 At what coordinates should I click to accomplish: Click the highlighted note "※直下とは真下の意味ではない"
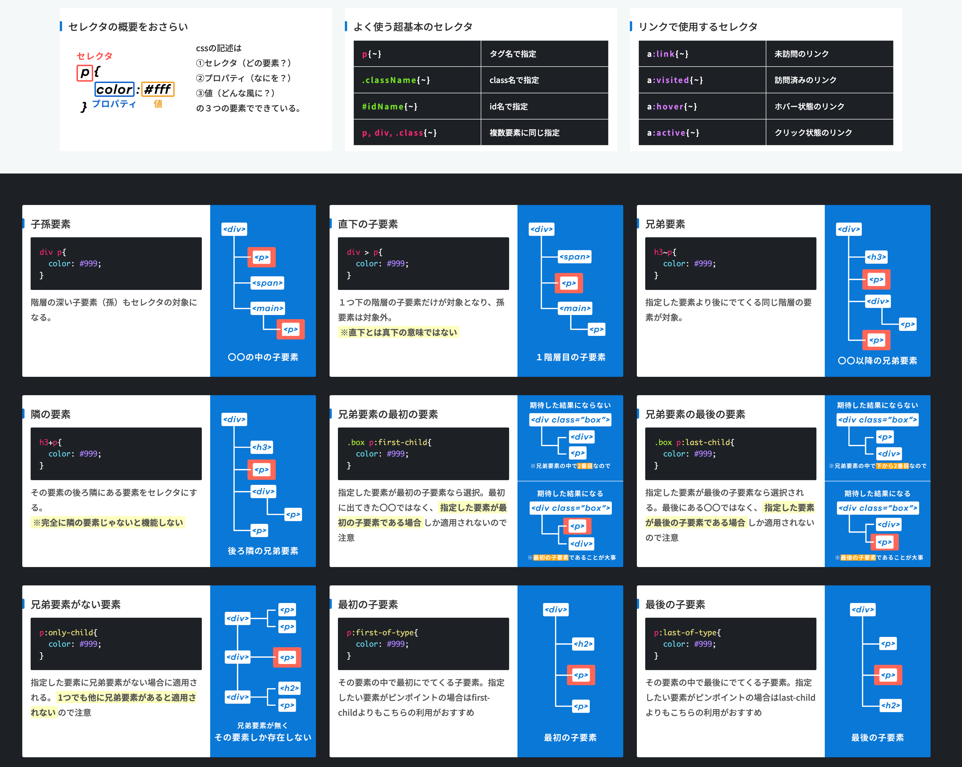point(398,332)
